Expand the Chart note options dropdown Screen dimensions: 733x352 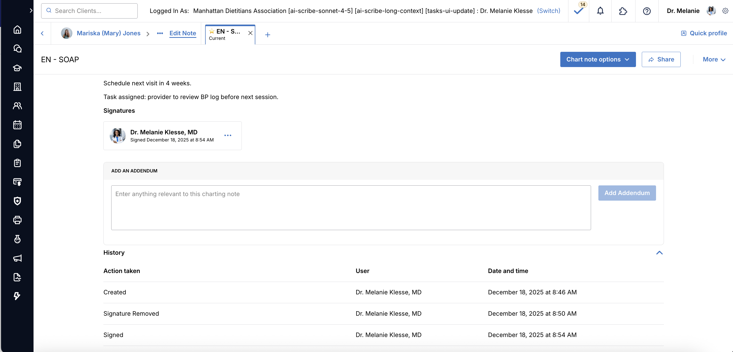tap(598, 59)
